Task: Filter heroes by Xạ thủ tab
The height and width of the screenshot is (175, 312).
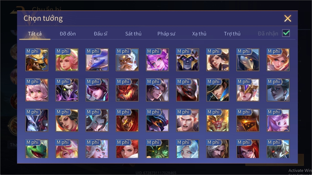Action: click(199, 34)
